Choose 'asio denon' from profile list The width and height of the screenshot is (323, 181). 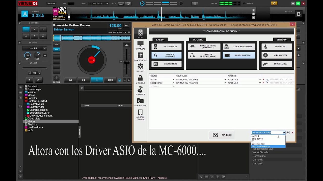(x=268, y=139)
